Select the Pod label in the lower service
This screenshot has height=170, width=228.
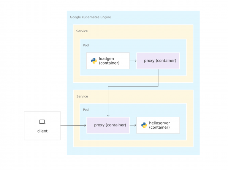[x=86, y=110]
